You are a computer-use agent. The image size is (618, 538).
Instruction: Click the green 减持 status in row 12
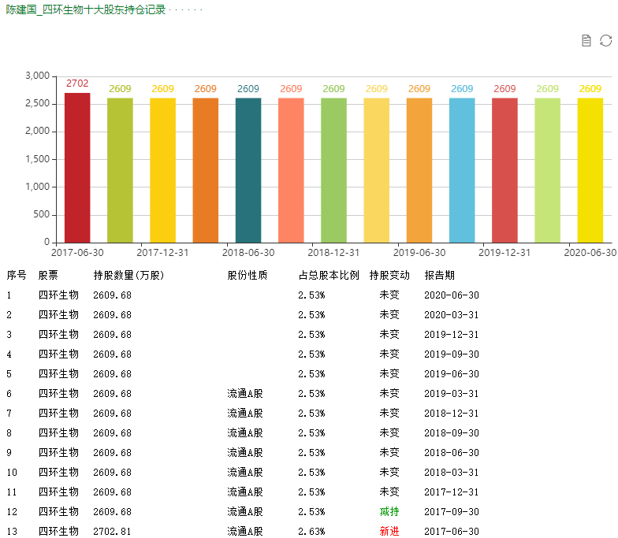[x=389, y=512]
